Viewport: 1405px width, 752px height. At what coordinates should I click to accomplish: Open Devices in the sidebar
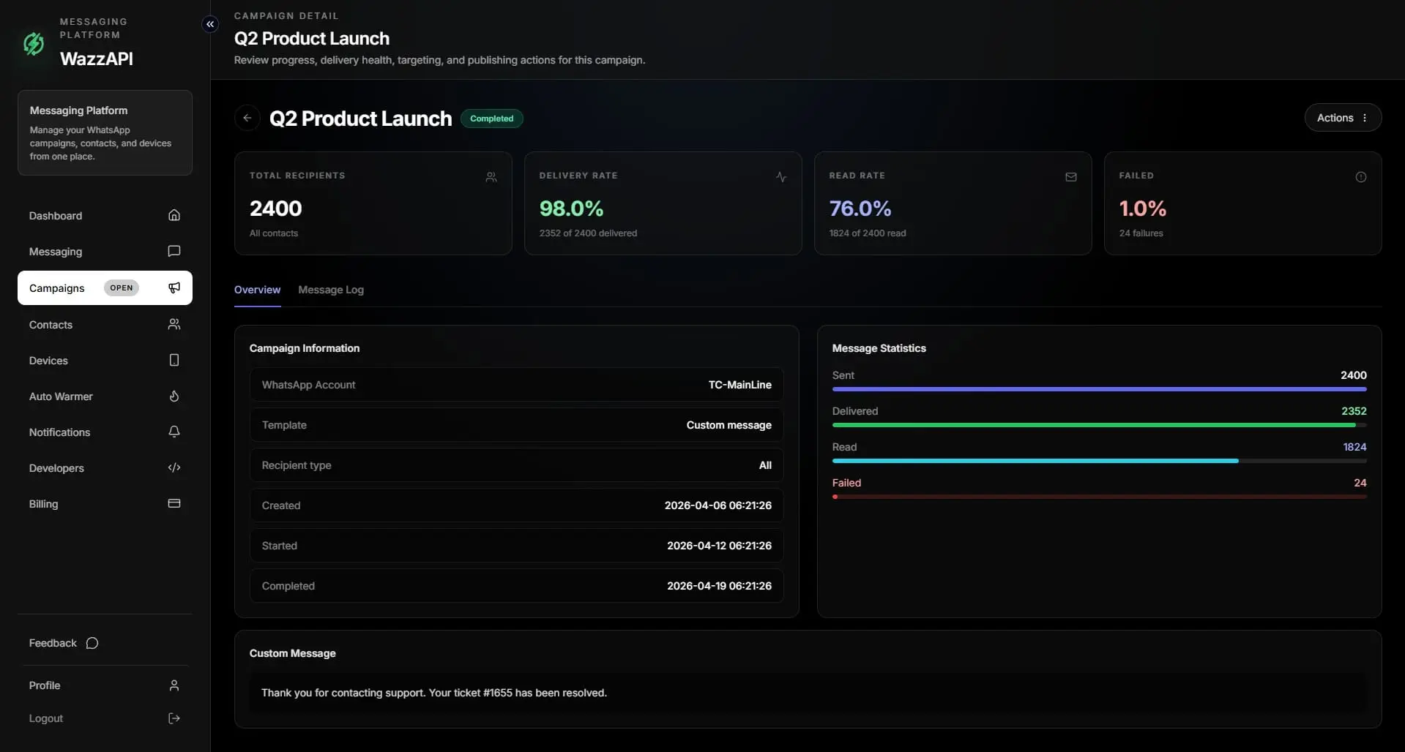105,361
